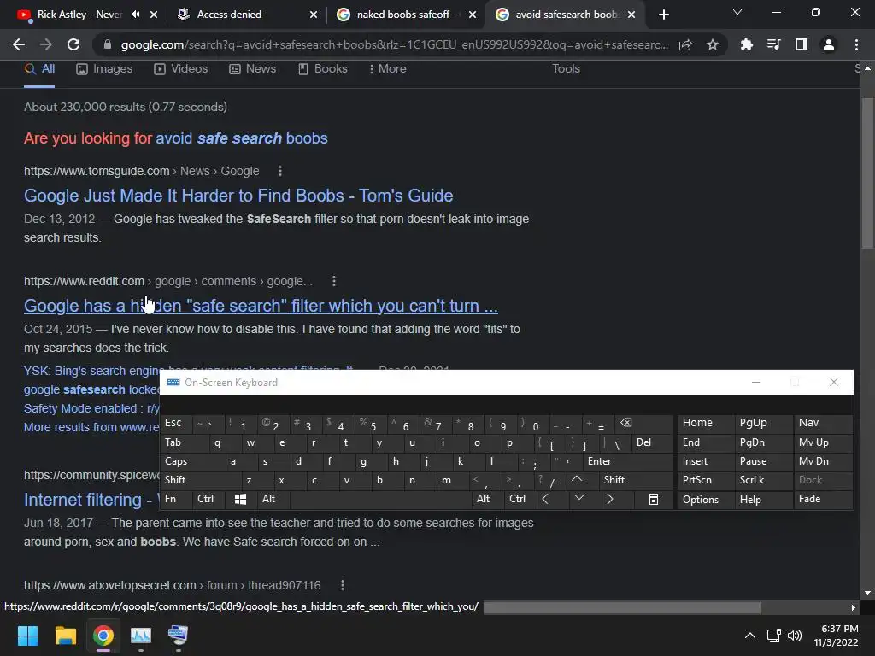Click the site info lock icon
The width and height of the screenshot is (875, 656).
[x=108, y=44]
